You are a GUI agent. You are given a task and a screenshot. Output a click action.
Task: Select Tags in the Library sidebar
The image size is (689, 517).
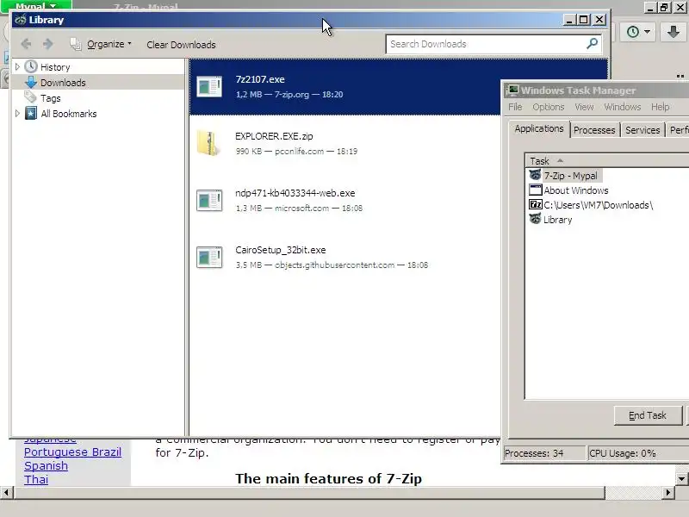[x=51, y=98]
